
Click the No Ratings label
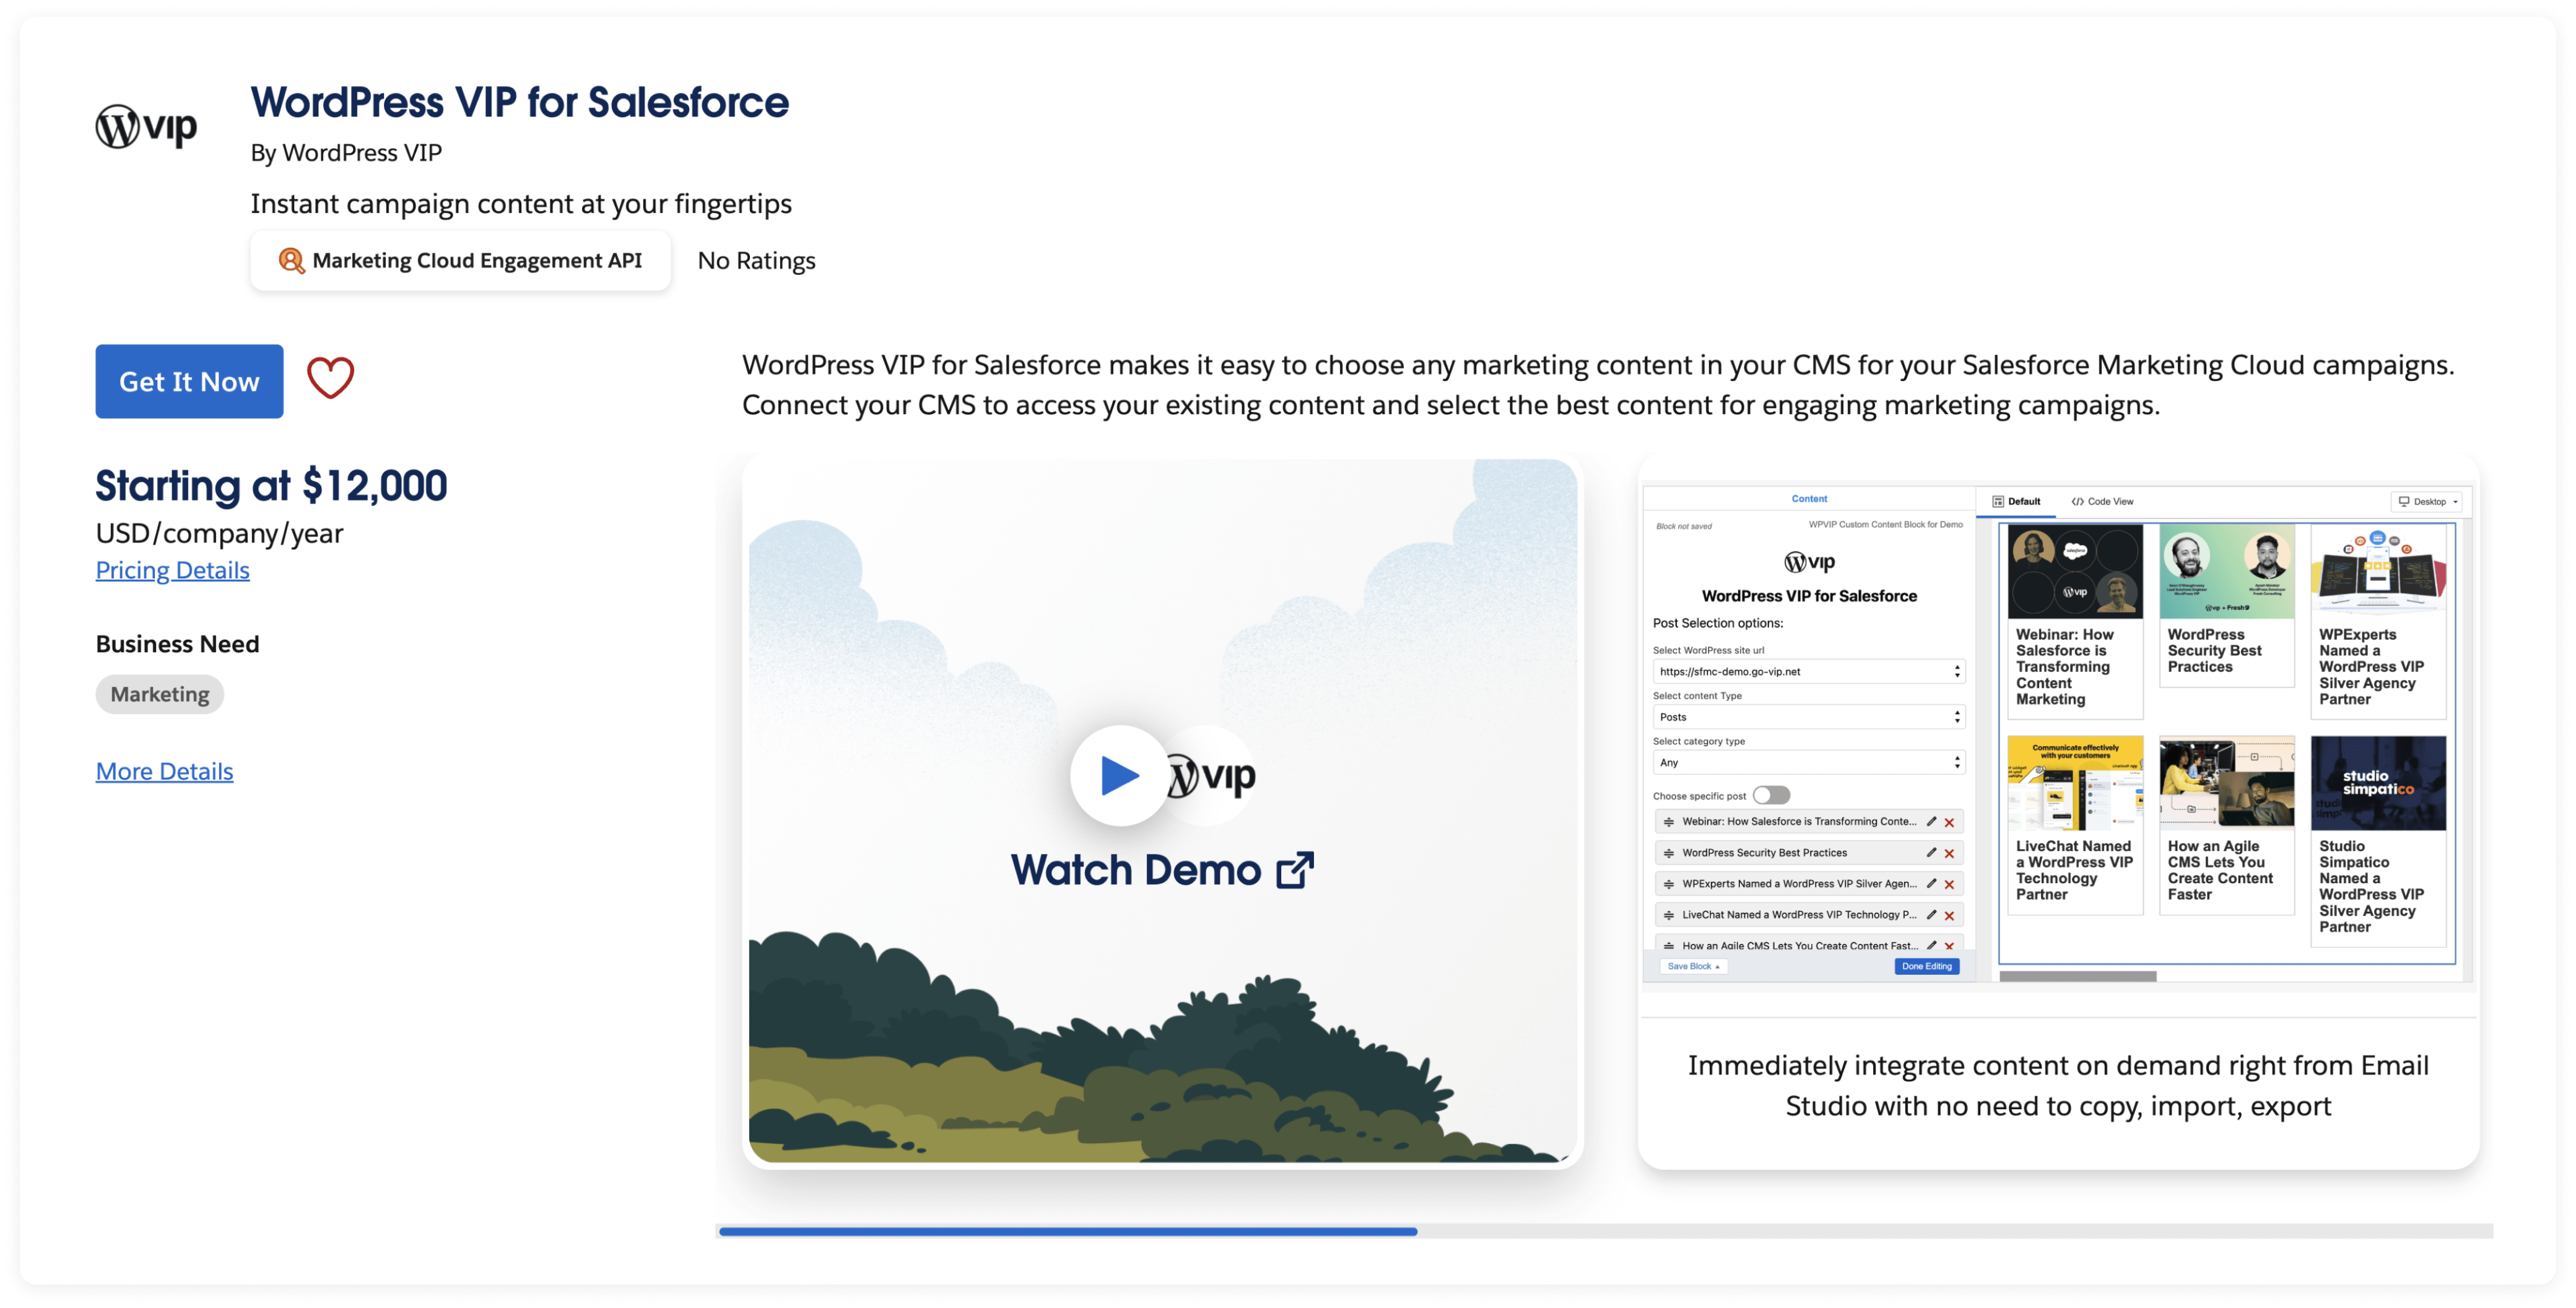point(756,261)
